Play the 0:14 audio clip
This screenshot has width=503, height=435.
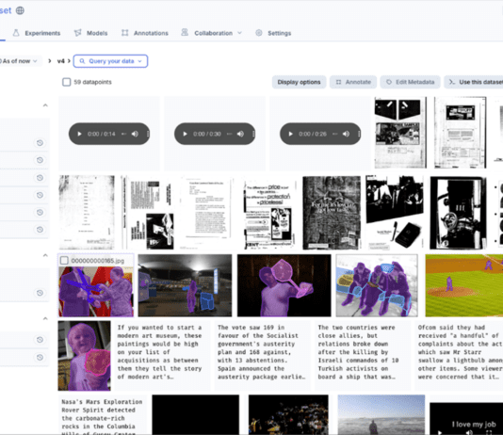pos(79,134)
